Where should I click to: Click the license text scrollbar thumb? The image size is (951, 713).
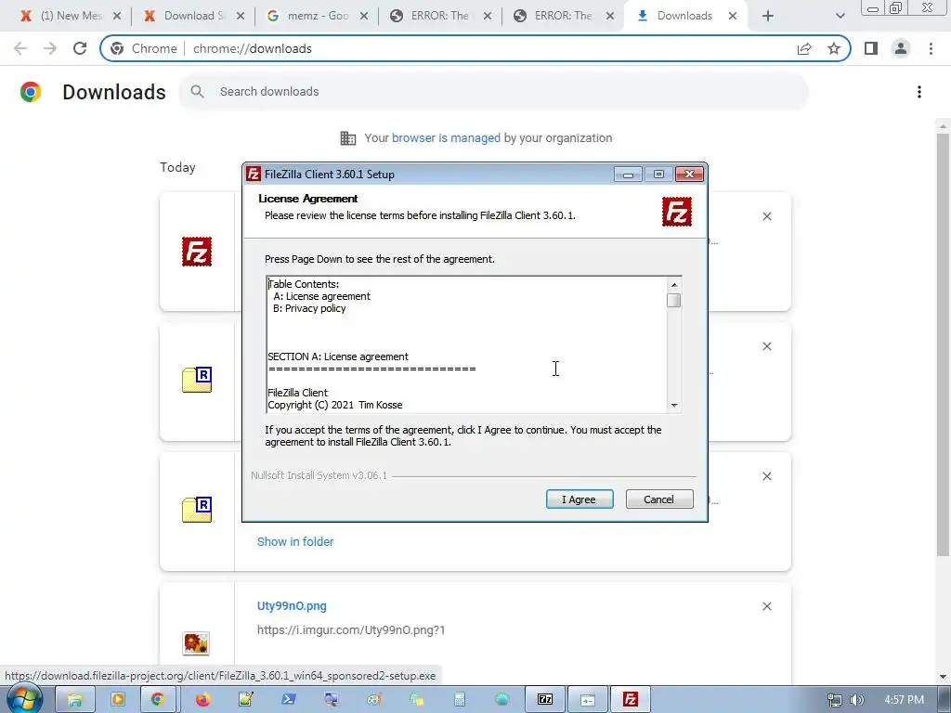674,300
